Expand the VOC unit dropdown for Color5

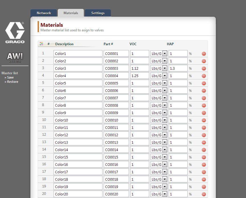click(x=159, y=83)
